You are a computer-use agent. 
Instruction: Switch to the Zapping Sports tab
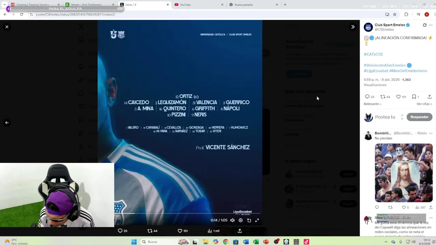(x=32, y=5)
